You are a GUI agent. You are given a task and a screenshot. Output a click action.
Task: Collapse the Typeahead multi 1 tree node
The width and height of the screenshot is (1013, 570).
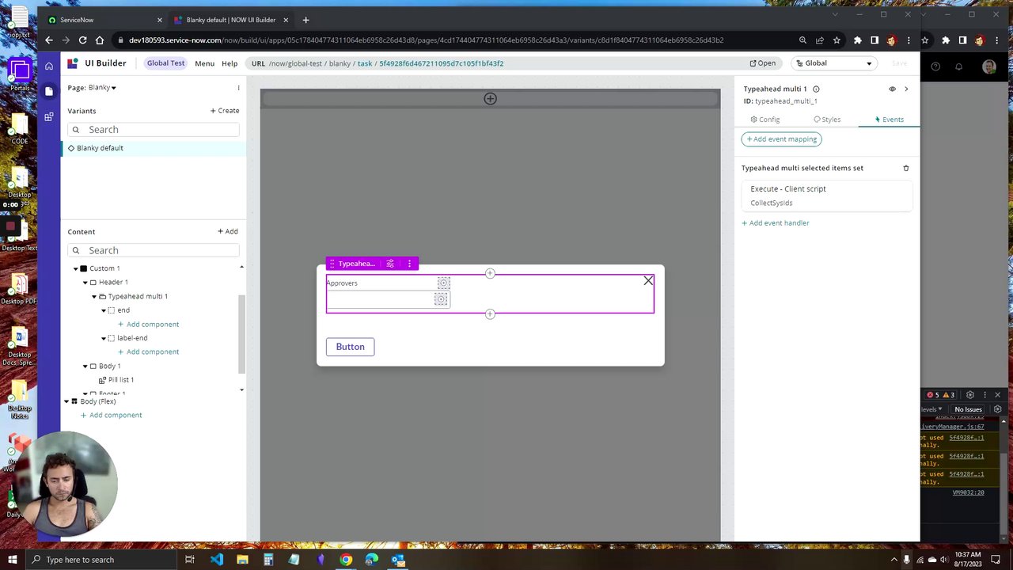click(x=93, y=296)
